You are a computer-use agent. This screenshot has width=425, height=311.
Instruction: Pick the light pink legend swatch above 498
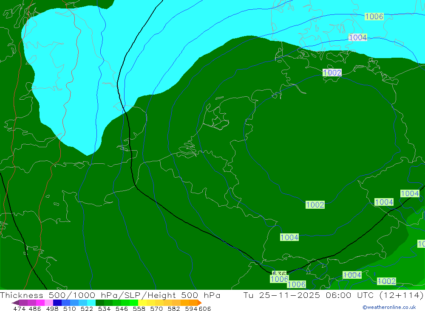[x=49, y=303]
